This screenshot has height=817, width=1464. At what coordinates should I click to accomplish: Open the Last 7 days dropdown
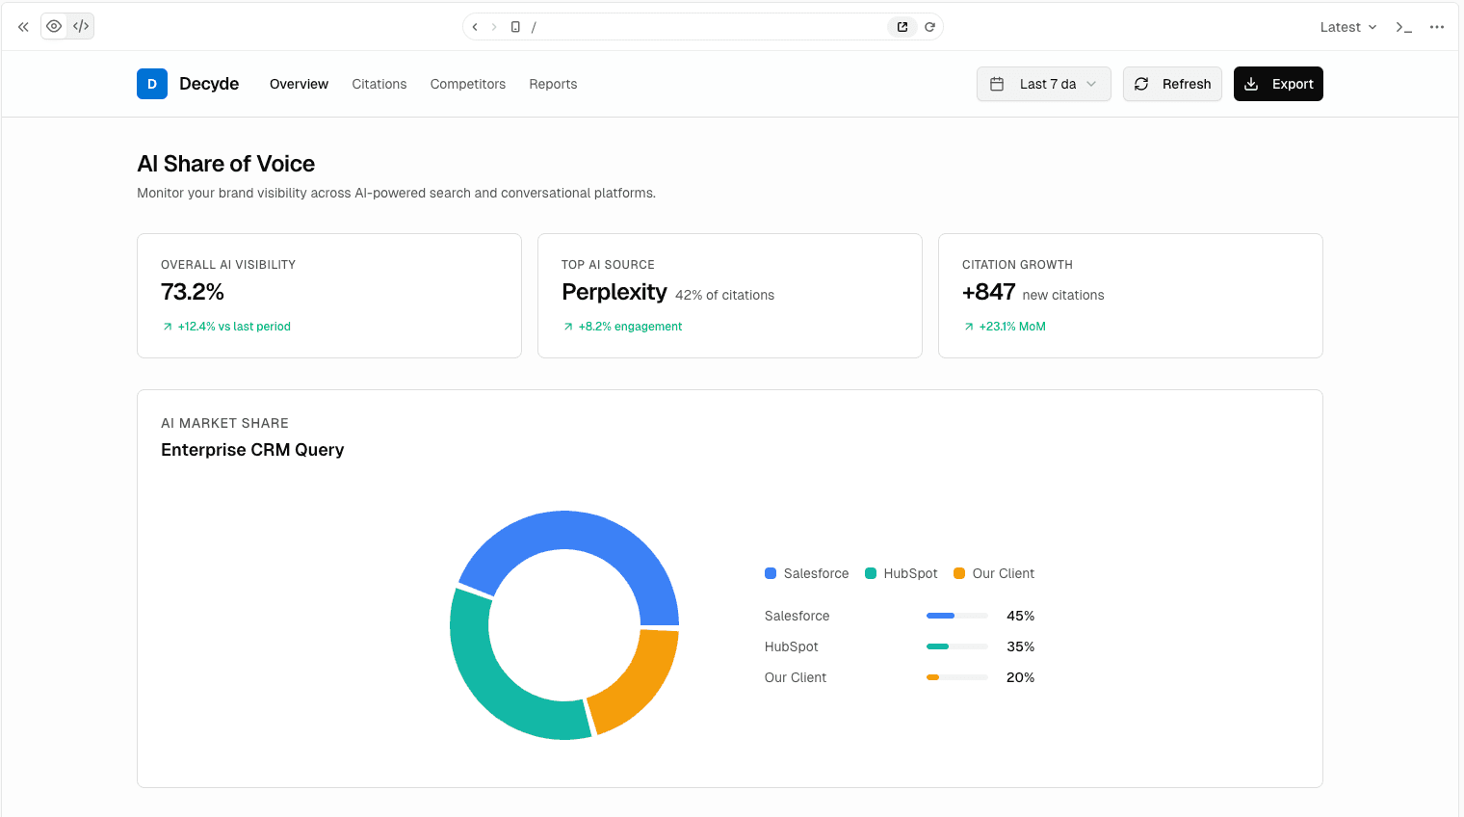tap(1044, 84)
